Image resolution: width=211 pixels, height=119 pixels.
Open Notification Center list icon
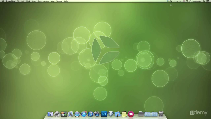pos(208,1)
